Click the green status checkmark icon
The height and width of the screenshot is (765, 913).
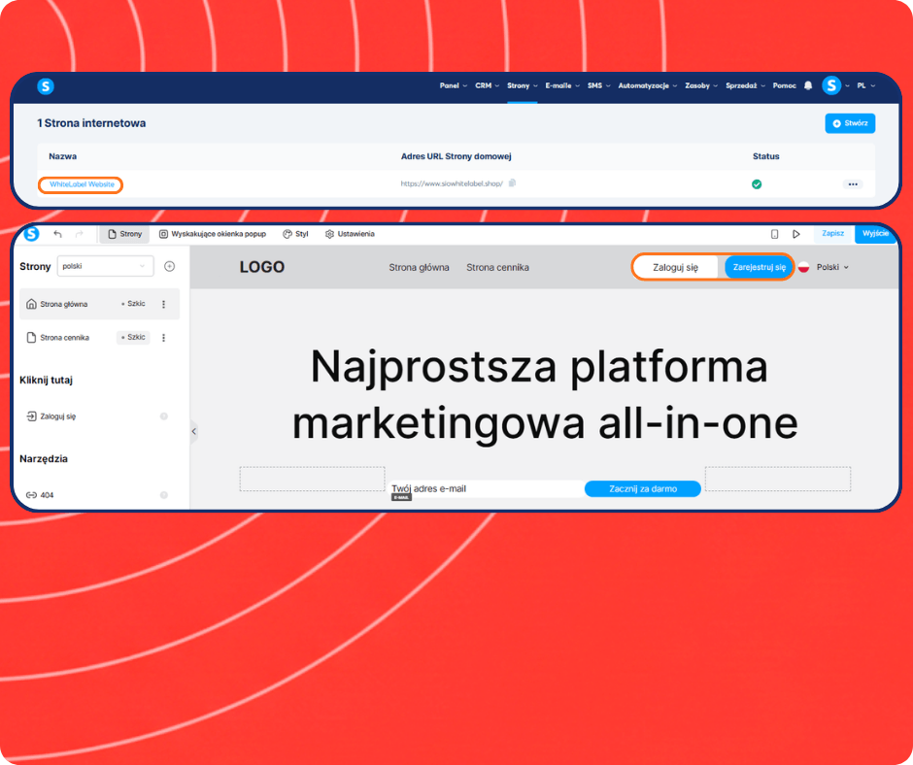(x=757, y=184)
